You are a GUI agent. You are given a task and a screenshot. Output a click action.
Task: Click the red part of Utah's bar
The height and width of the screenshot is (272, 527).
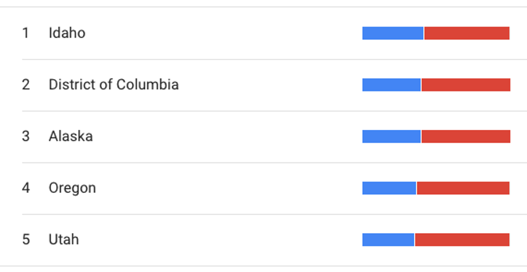click(462, 240)
